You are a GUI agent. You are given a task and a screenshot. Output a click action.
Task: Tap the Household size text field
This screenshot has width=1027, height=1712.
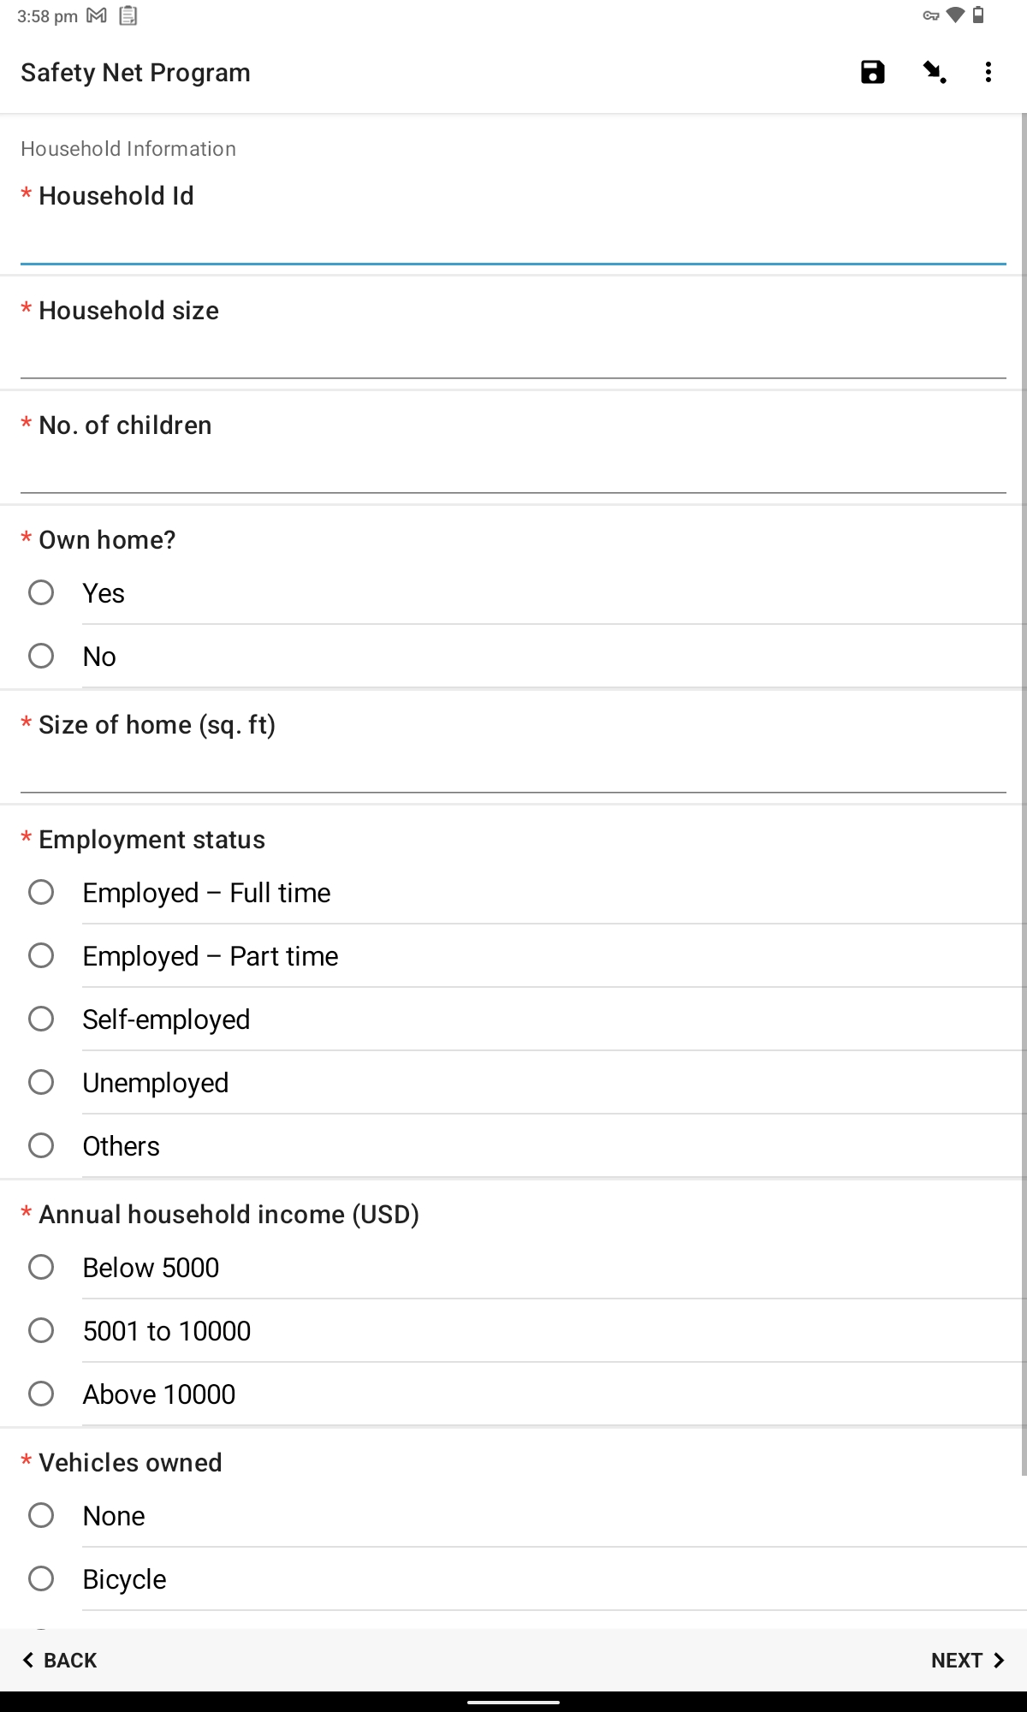pyautogui.click(x=513, y=359)
